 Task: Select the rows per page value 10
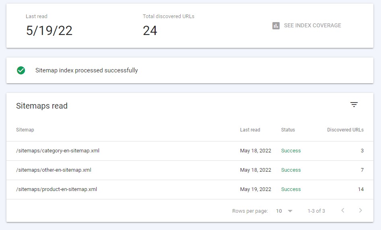pyautogui.click(x=279, y=211)
